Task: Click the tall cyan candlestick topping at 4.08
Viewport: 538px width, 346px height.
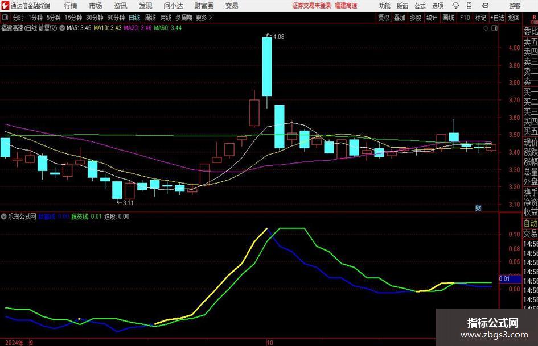Action: click(267, 66)
